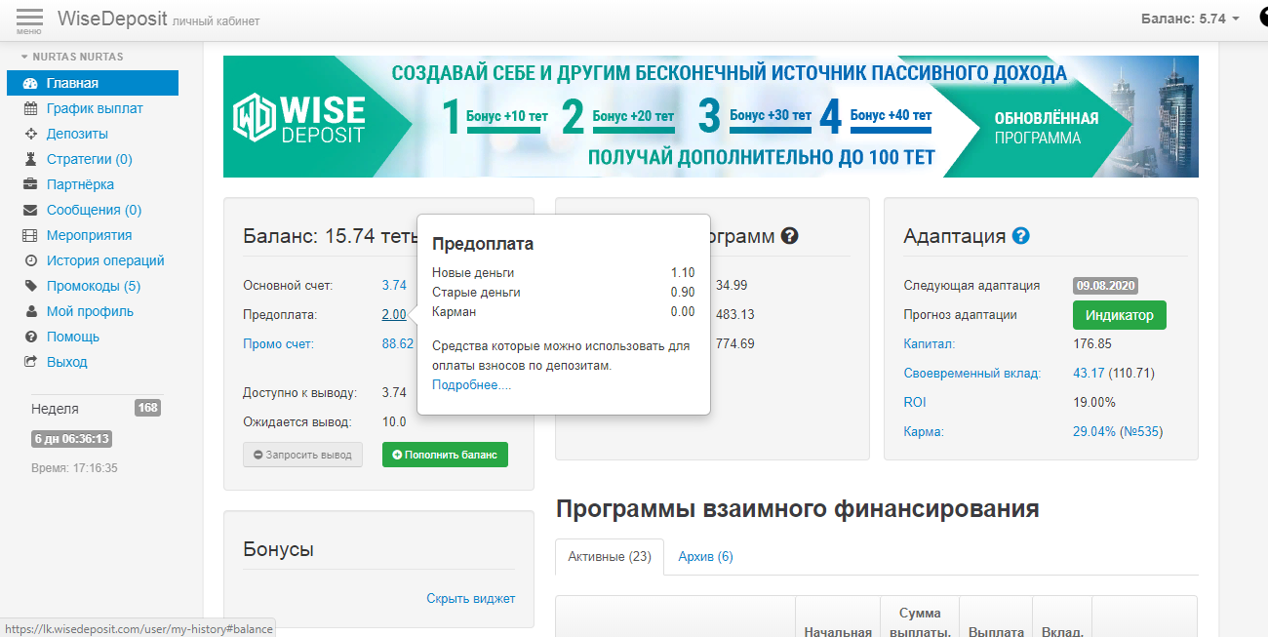Image resolution: width=1268 pixels, height=637 pixels.
Task: Expand the Баланс: 5.74 dropdown
Action: click(x=1190, y=19)
